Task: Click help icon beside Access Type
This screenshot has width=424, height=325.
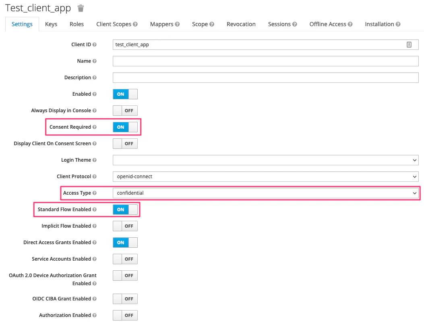Action: (x=94, y=193)
